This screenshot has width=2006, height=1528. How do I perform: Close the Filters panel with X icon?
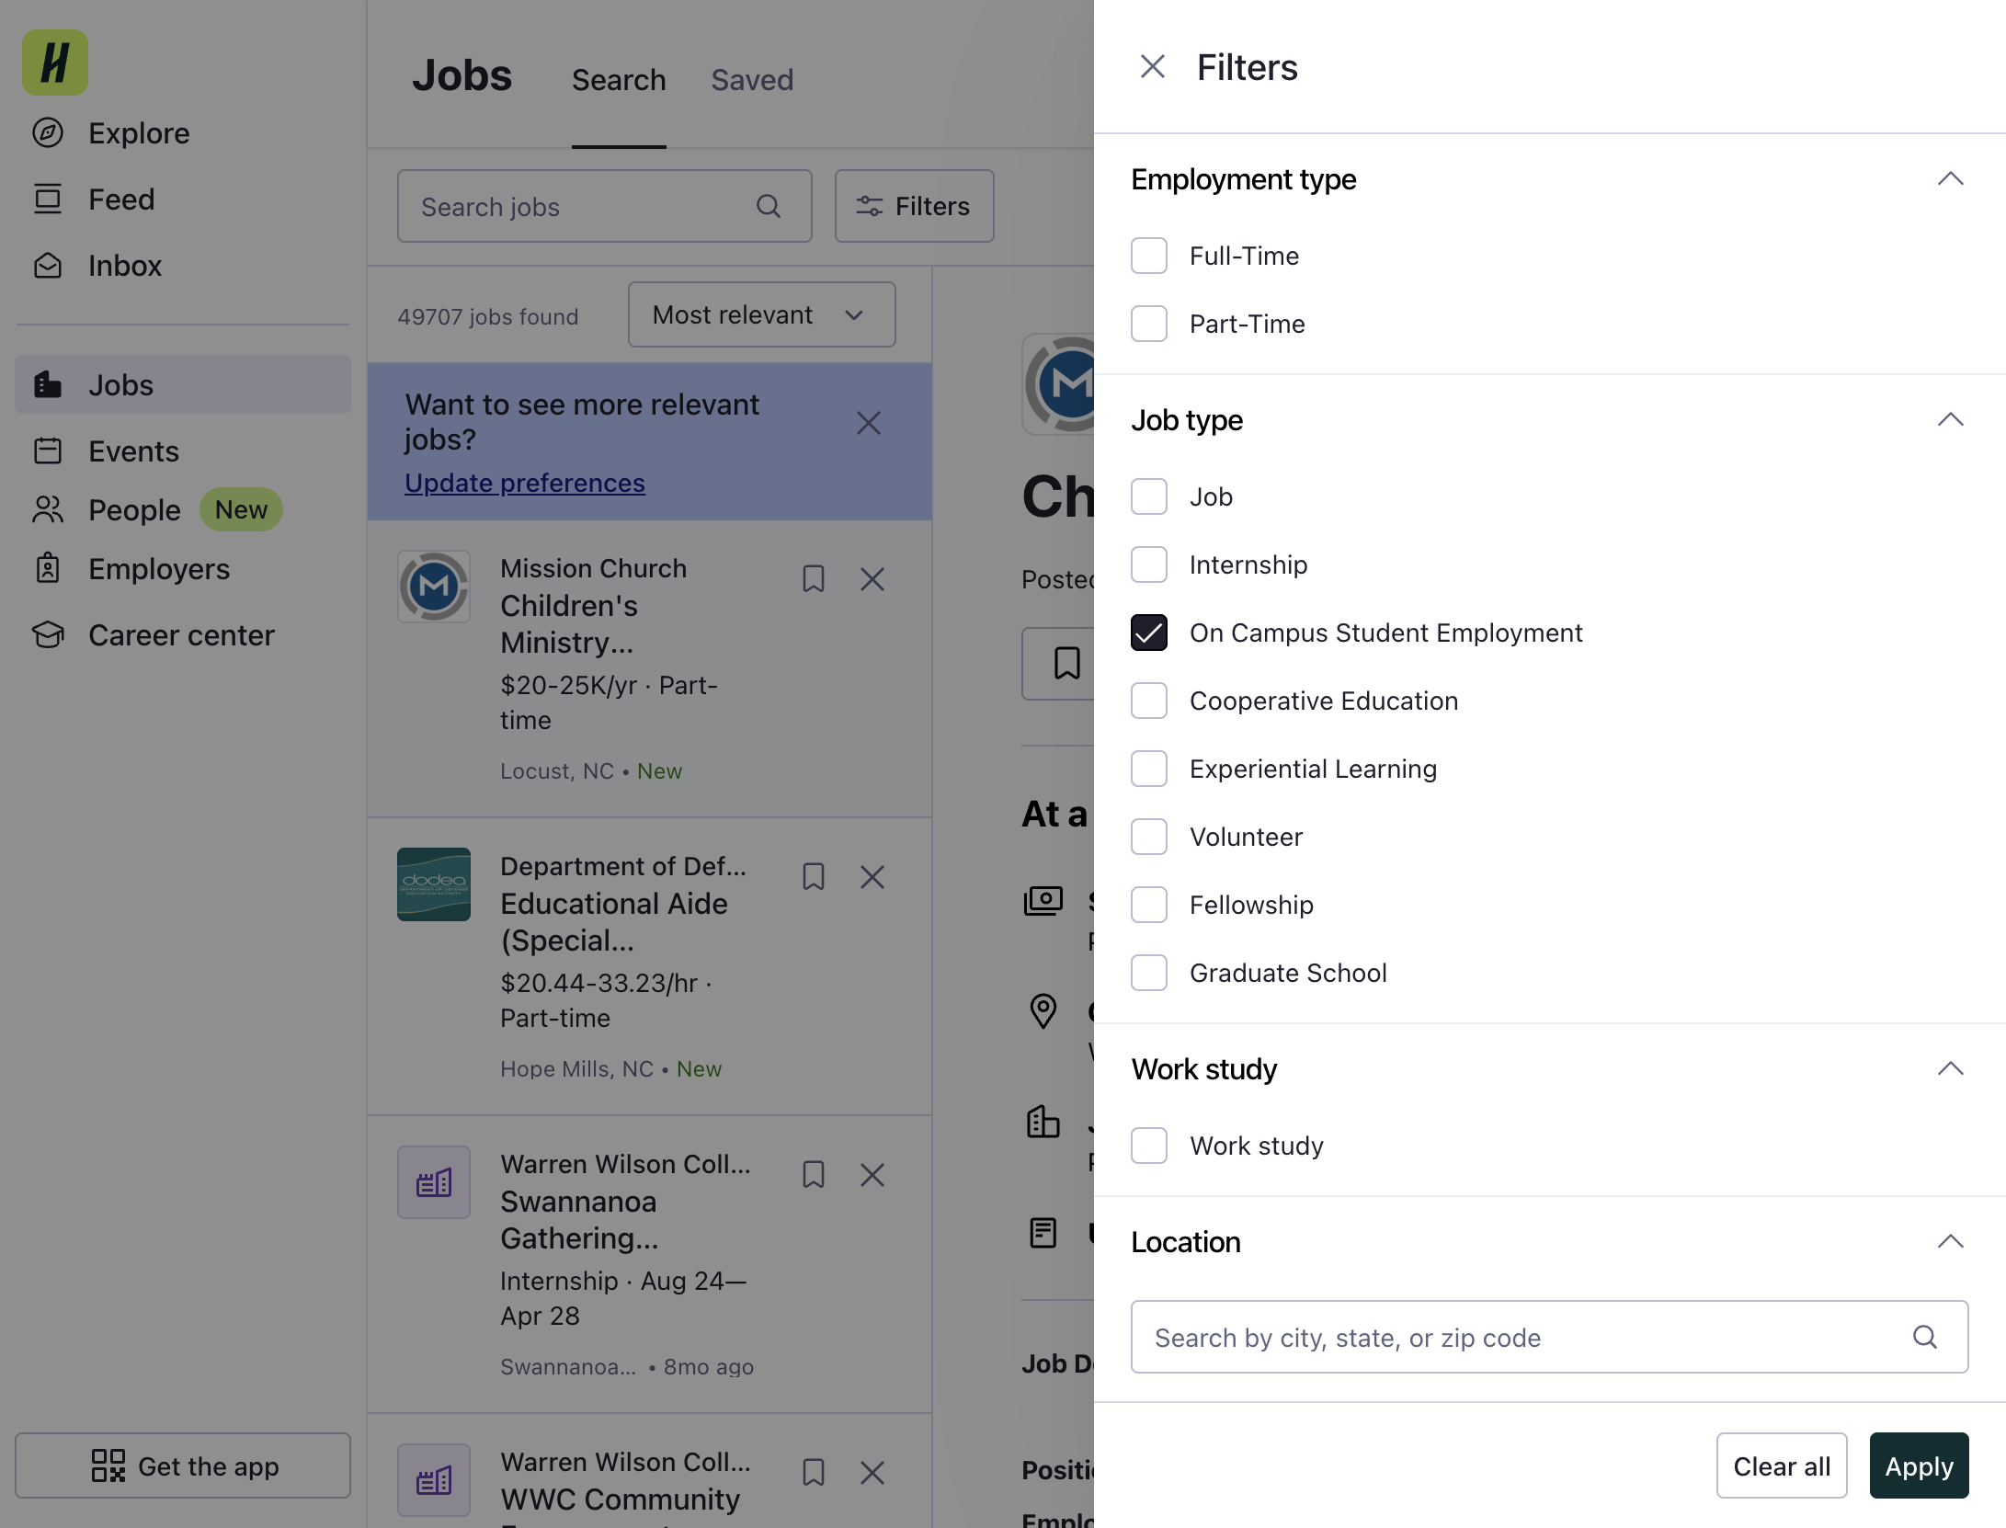click(1152, 67)
